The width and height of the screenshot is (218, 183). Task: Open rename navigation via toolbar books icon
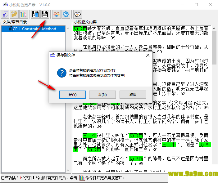coord(23,14)
